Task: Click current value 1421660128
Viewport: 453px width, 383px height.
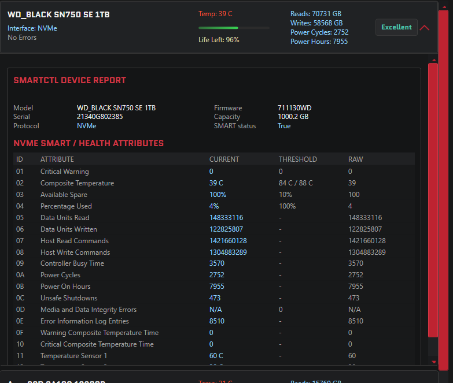Action: coord(228,241)
